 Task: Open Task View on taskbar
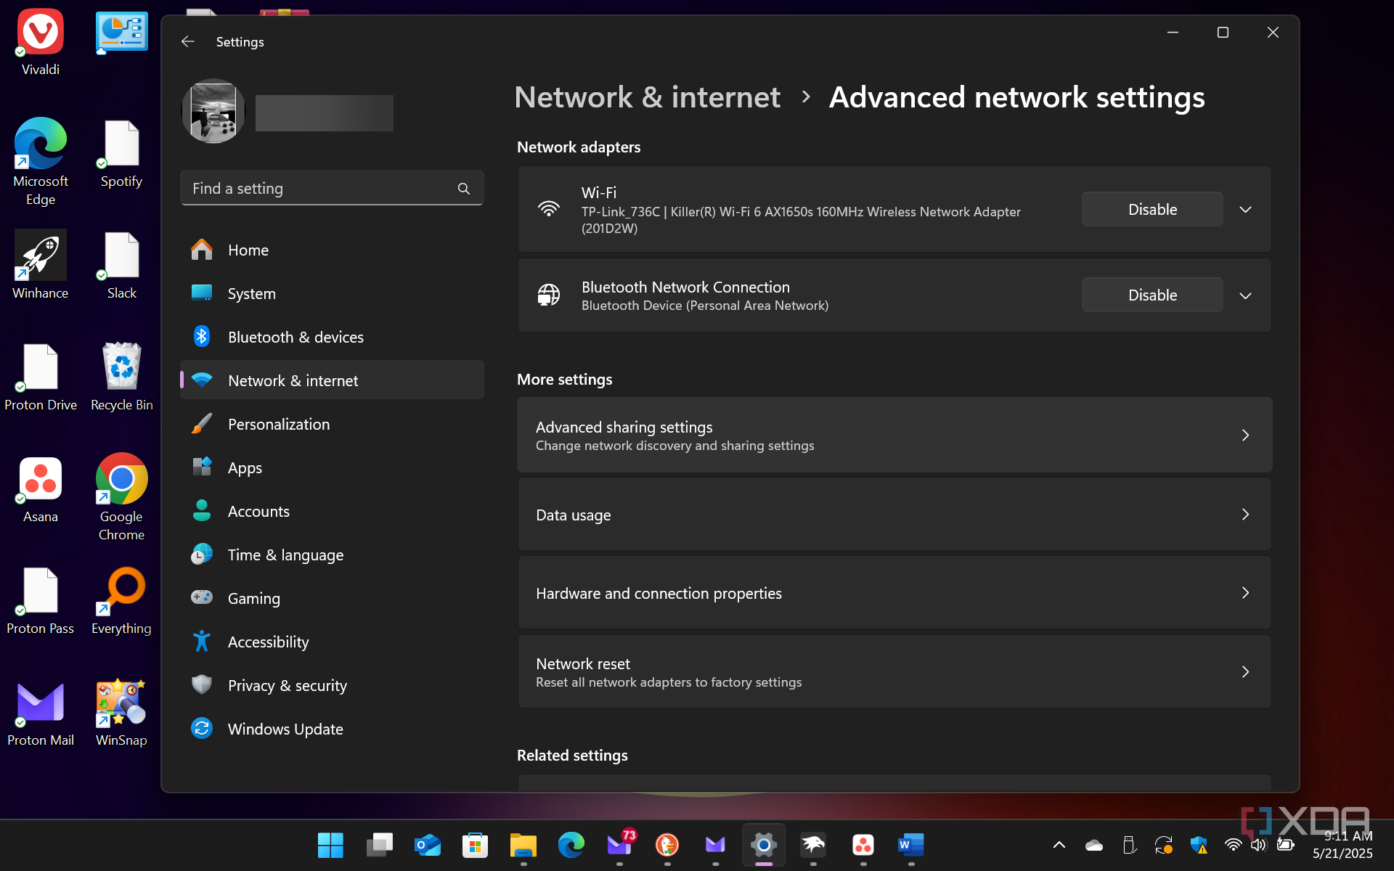(379, 845)
